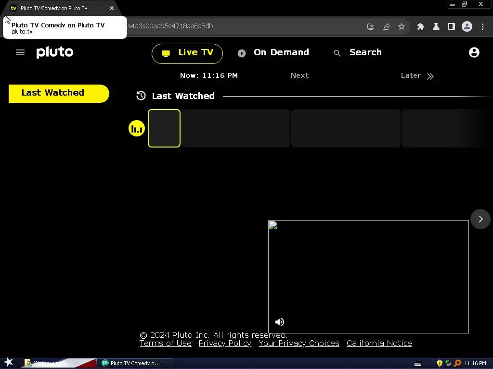This screenshot has height=369, width=493.
Task: Click the orange magnifier tray icon
Action: [x=457, y=363]
